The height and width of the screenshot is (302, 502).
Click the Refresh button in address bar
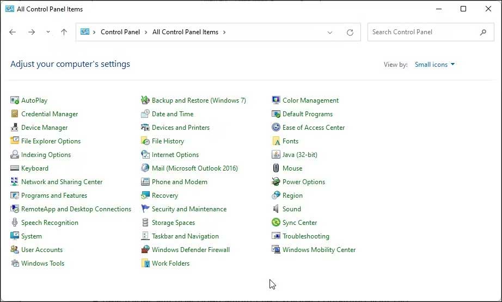[x=350, y=33]
